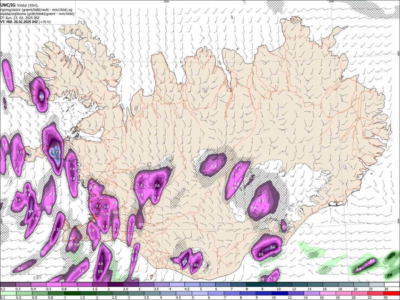Click the 3.3 precipitation label on south coast
The image size is (400, 300).
pyautogui.click(x=196, y=265)
